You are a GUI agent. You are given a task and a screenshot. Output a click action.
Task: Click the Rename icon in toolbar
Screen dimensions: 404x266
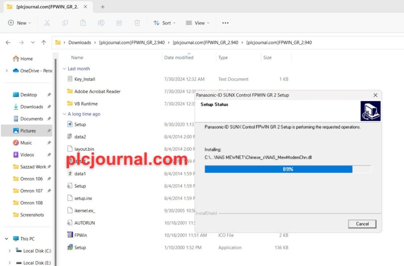pyautogui.click(x=101, y=23)
